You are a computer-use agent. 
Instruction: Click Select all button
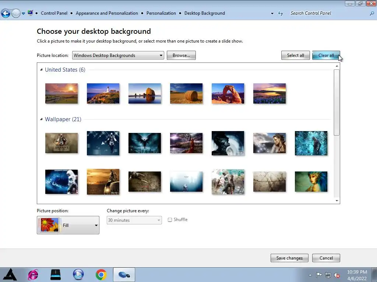coord(296,55)
